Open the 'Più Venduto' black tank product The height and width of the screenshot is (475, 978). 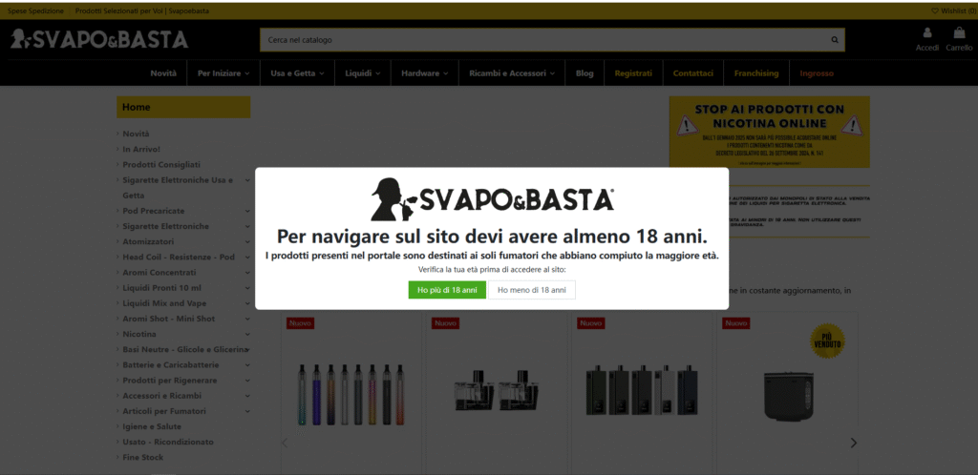(x=787, y=396)
